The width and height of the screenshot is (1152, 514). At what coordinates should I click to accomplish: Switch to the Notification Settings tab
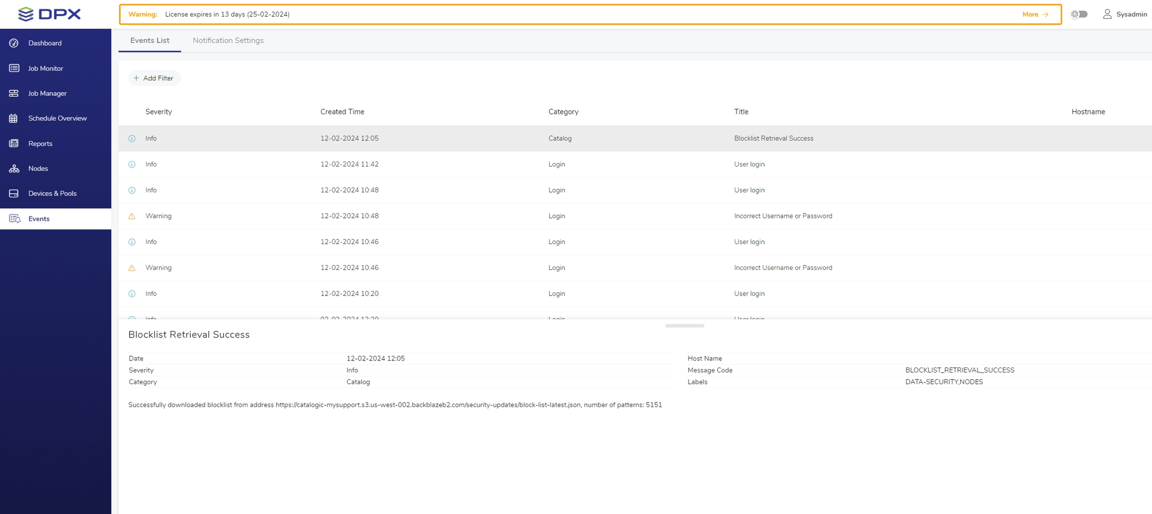point(228,40)
